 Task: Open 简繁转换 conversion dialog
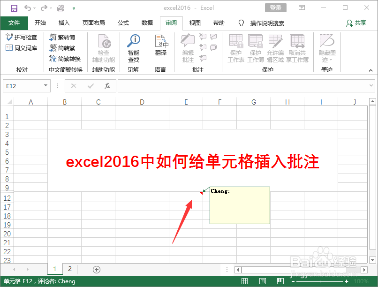pos(65,59)
